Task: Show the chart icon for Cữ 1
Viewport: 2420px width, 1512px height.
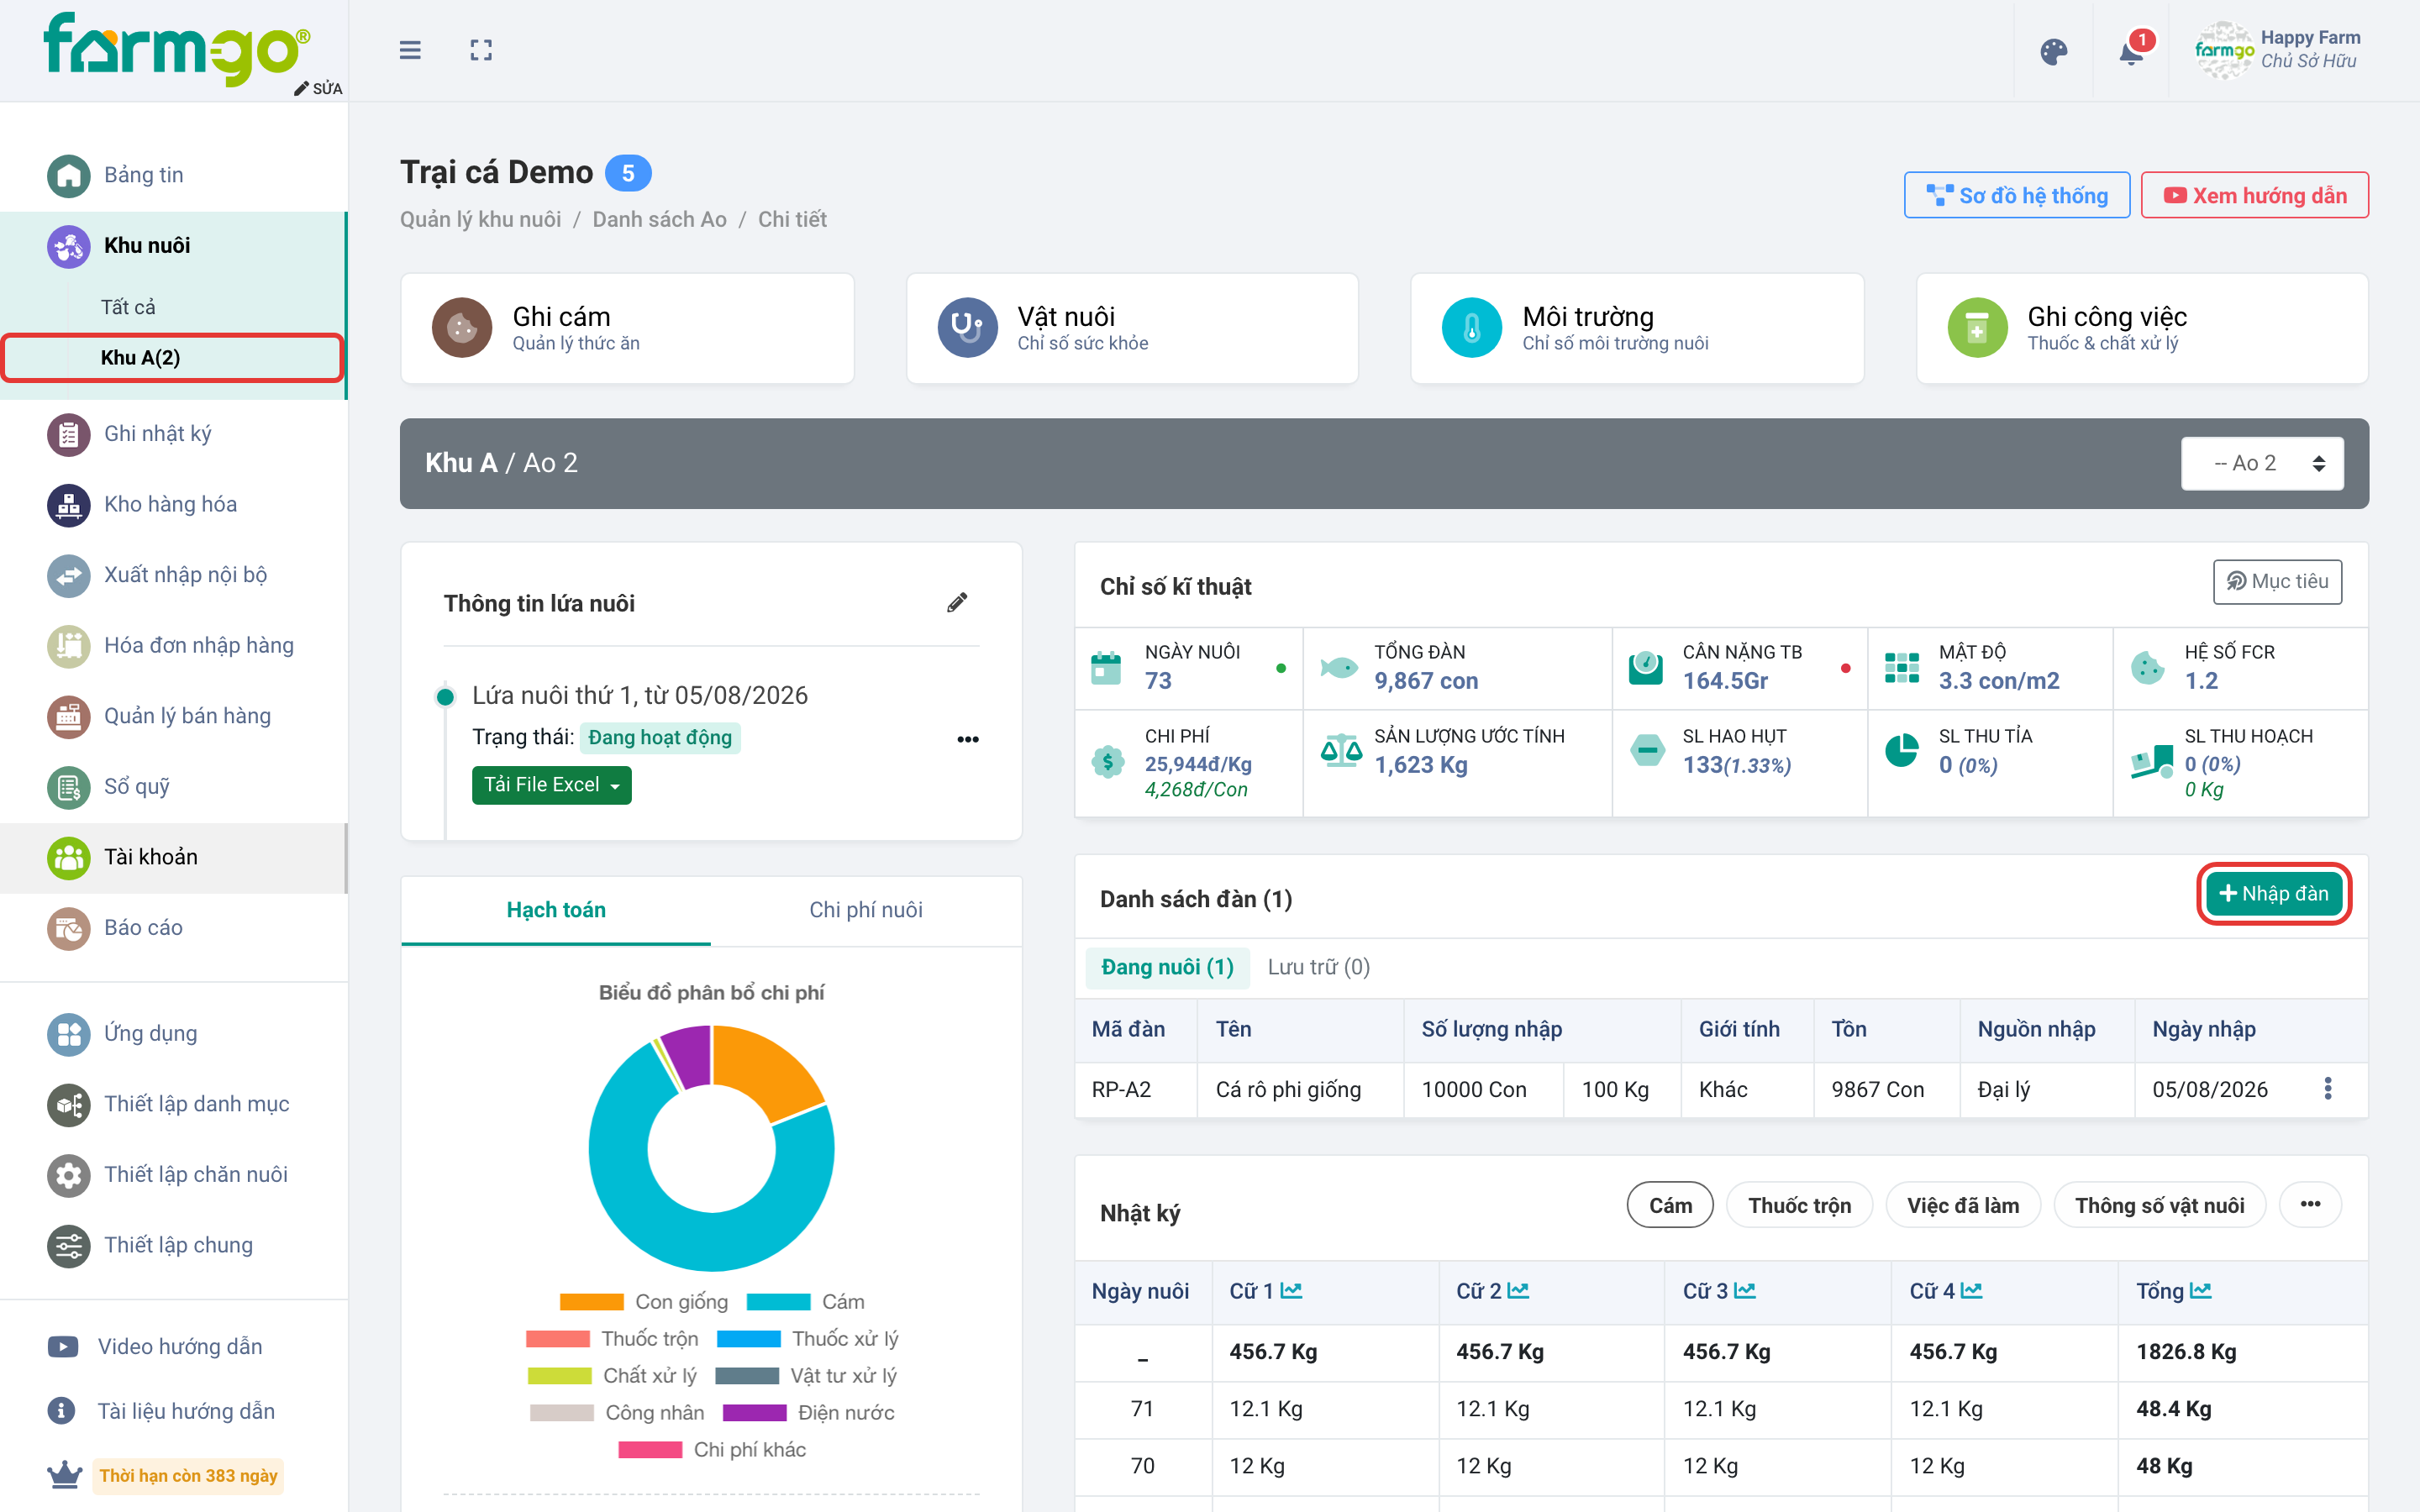Action: (1291, 1291)
